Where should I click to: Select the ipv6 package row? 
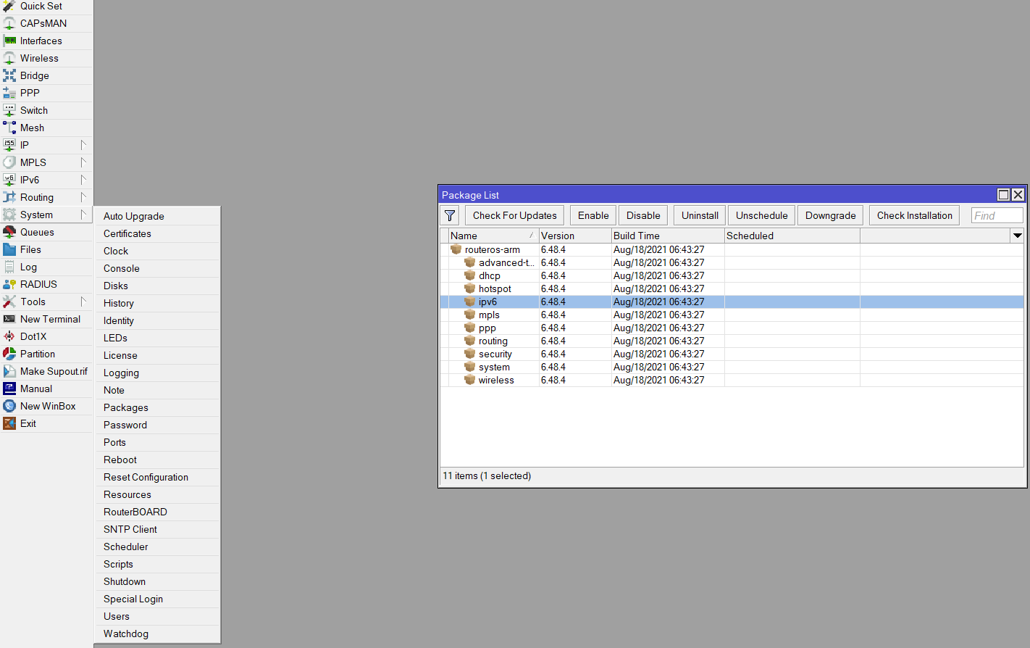point(732,302)
